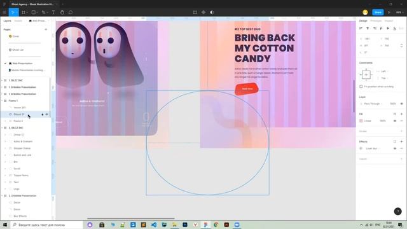Screen dimensions: 407x229
Task: Open horizontal constraint Left dropdown
Action: pyautogui.click(x=384, y=71)
